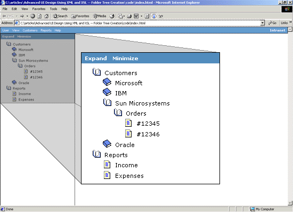Screen dimensions: 293x212
Task: Open Search from the browser toolbar
Action: click(x=60, y=16)
